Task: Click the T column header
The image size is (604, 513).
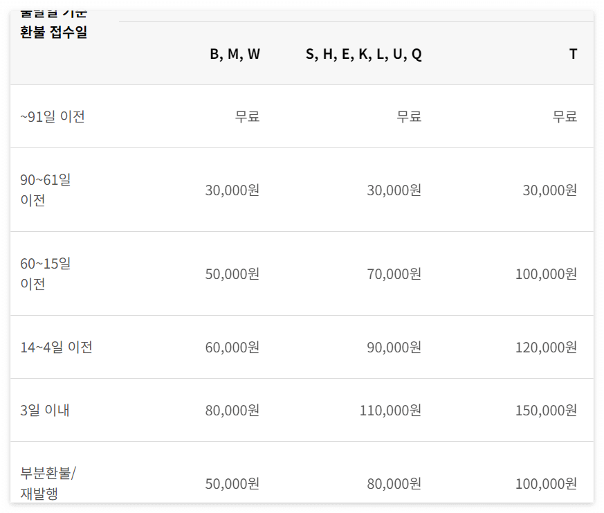Action: 573,54
